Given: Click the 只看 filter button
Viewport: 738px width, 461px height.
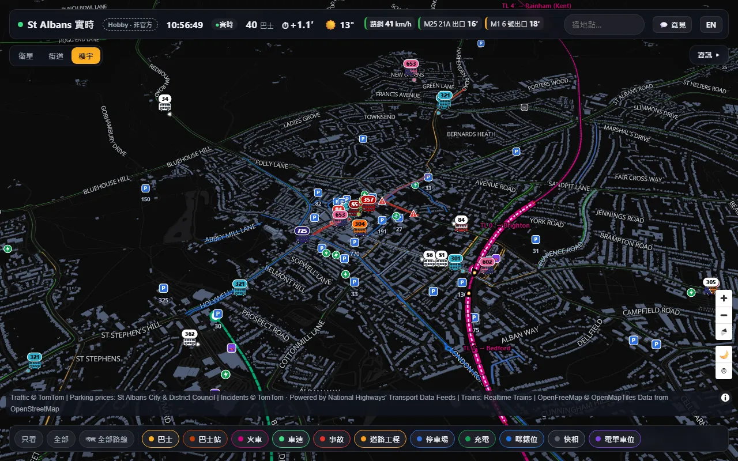Looking at the screenshot, I should (29, 440).
